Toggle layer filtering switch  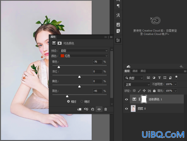[176, 78]
